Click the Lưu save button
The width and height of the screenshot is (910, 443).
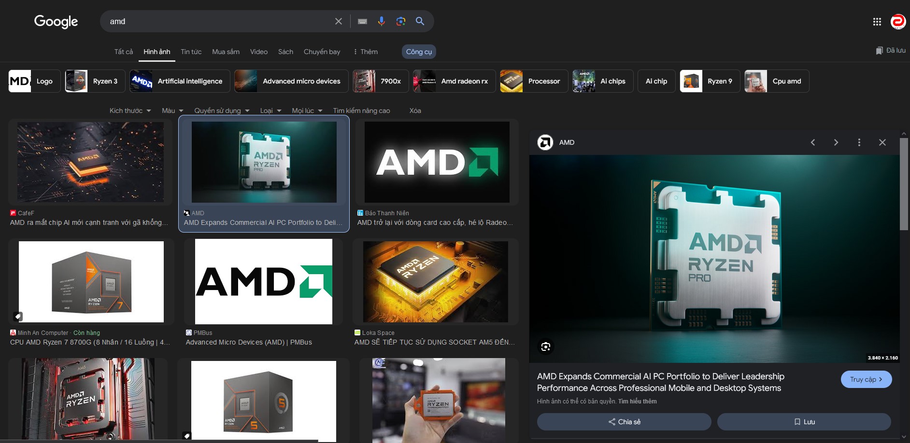pyautogui.click(x=804, y=422)
